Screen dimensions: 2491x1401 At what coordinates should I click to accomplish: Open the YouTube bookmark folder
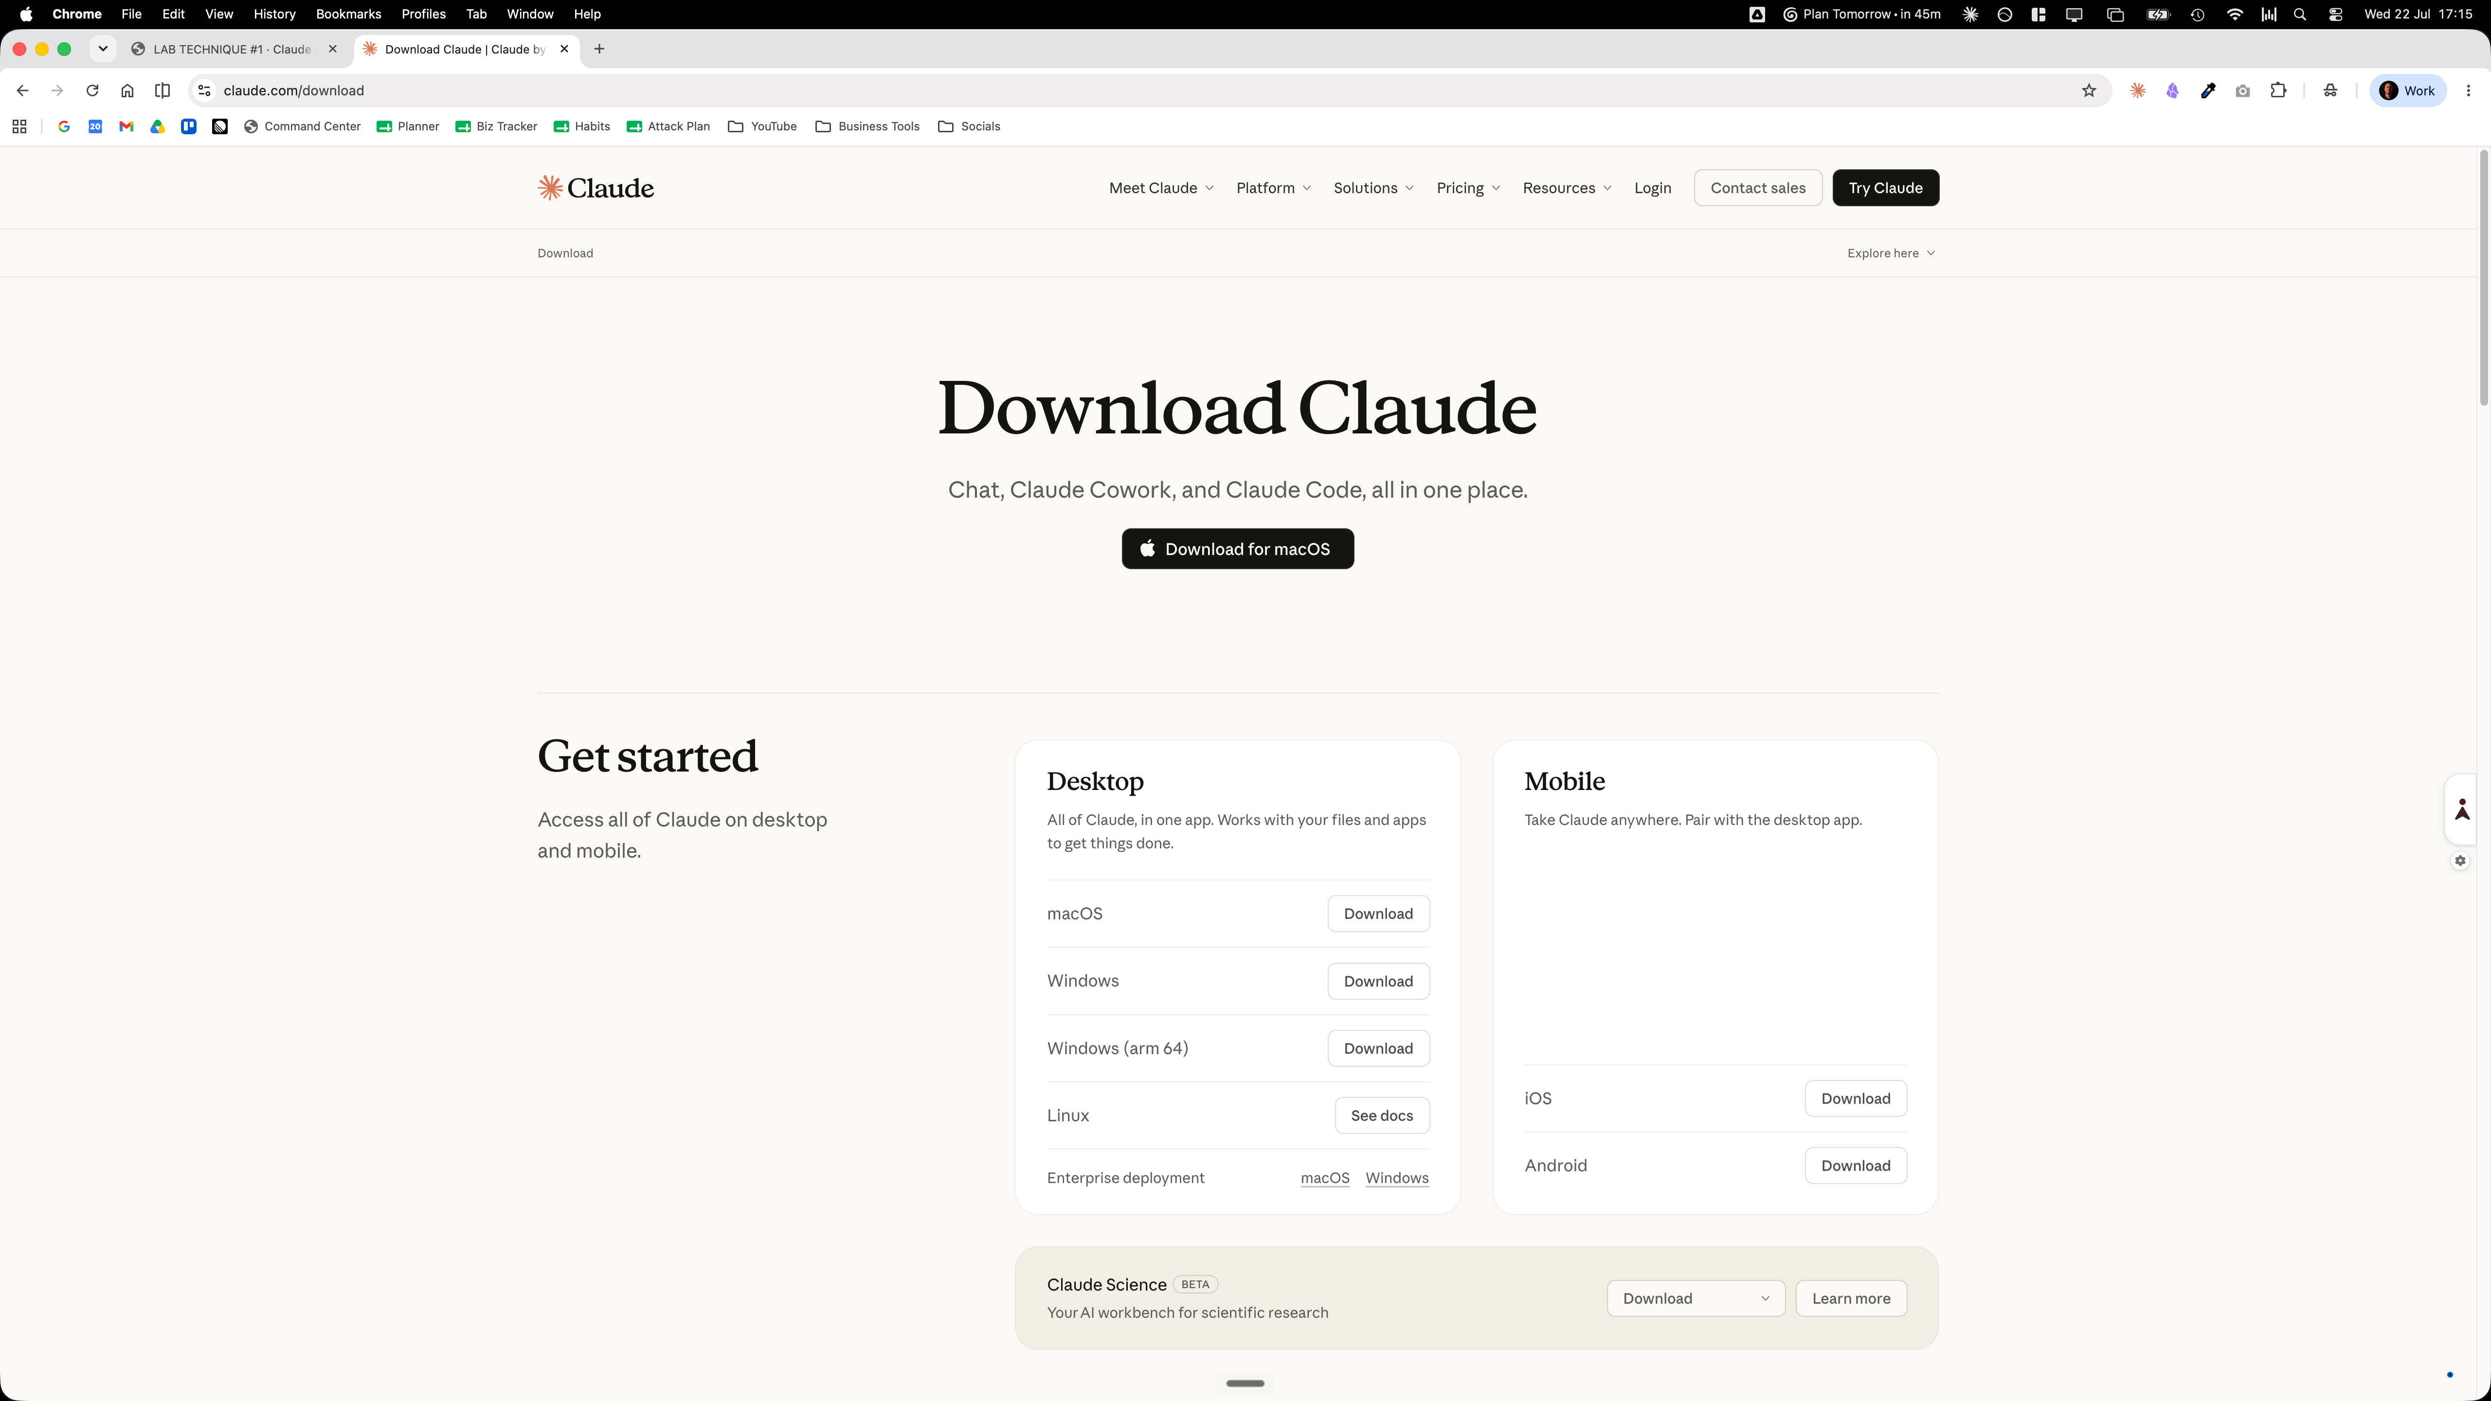[x=762, y=126]
